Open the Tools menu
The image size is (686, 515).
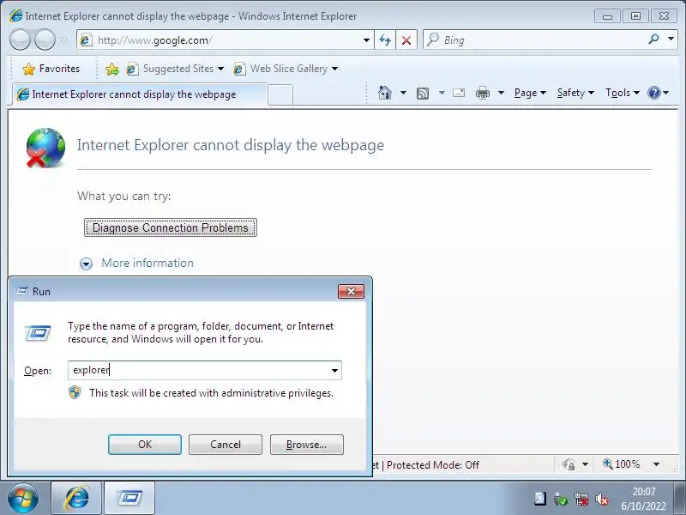pyautogui.click(x=623, y=93)
